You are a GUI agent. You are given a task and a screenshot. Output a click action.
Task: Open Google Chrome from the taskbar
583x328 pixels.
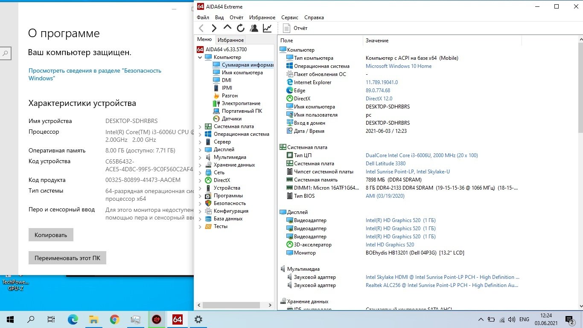coord(114,319)
